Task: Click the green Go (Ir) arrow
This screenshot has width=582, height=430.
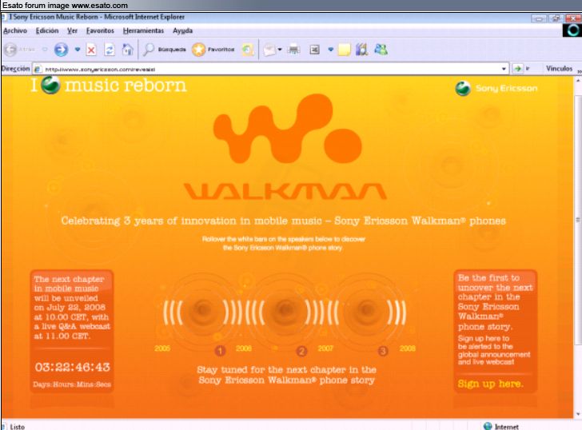Action: click(517, 69)
